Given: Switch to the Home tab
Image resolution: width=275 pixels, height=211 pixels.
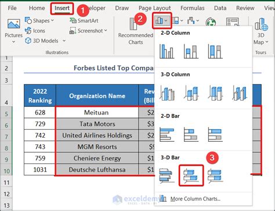Looking at the screenshot, I should point(37,8).
